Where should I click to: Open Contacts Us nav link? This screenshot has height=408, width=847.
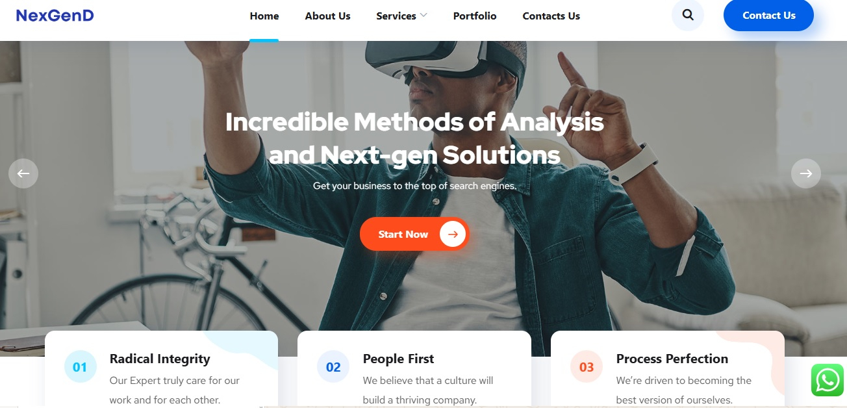(551, 16)
